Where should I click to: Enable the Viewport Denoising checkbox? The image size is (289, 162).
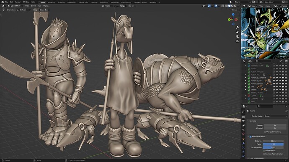click(x=265, y=132)
